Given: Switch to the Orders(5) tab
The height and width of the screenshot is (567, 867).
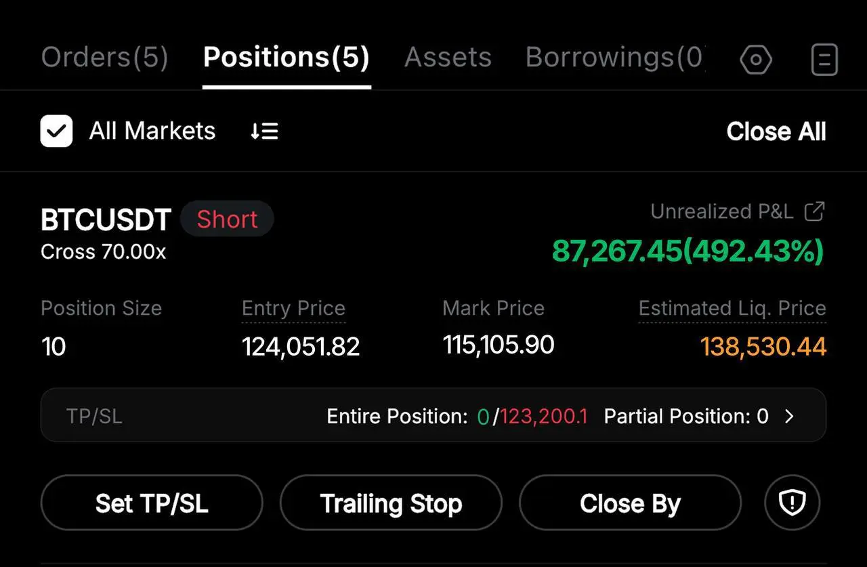Looking at the screenshot, I should [104, 58].
